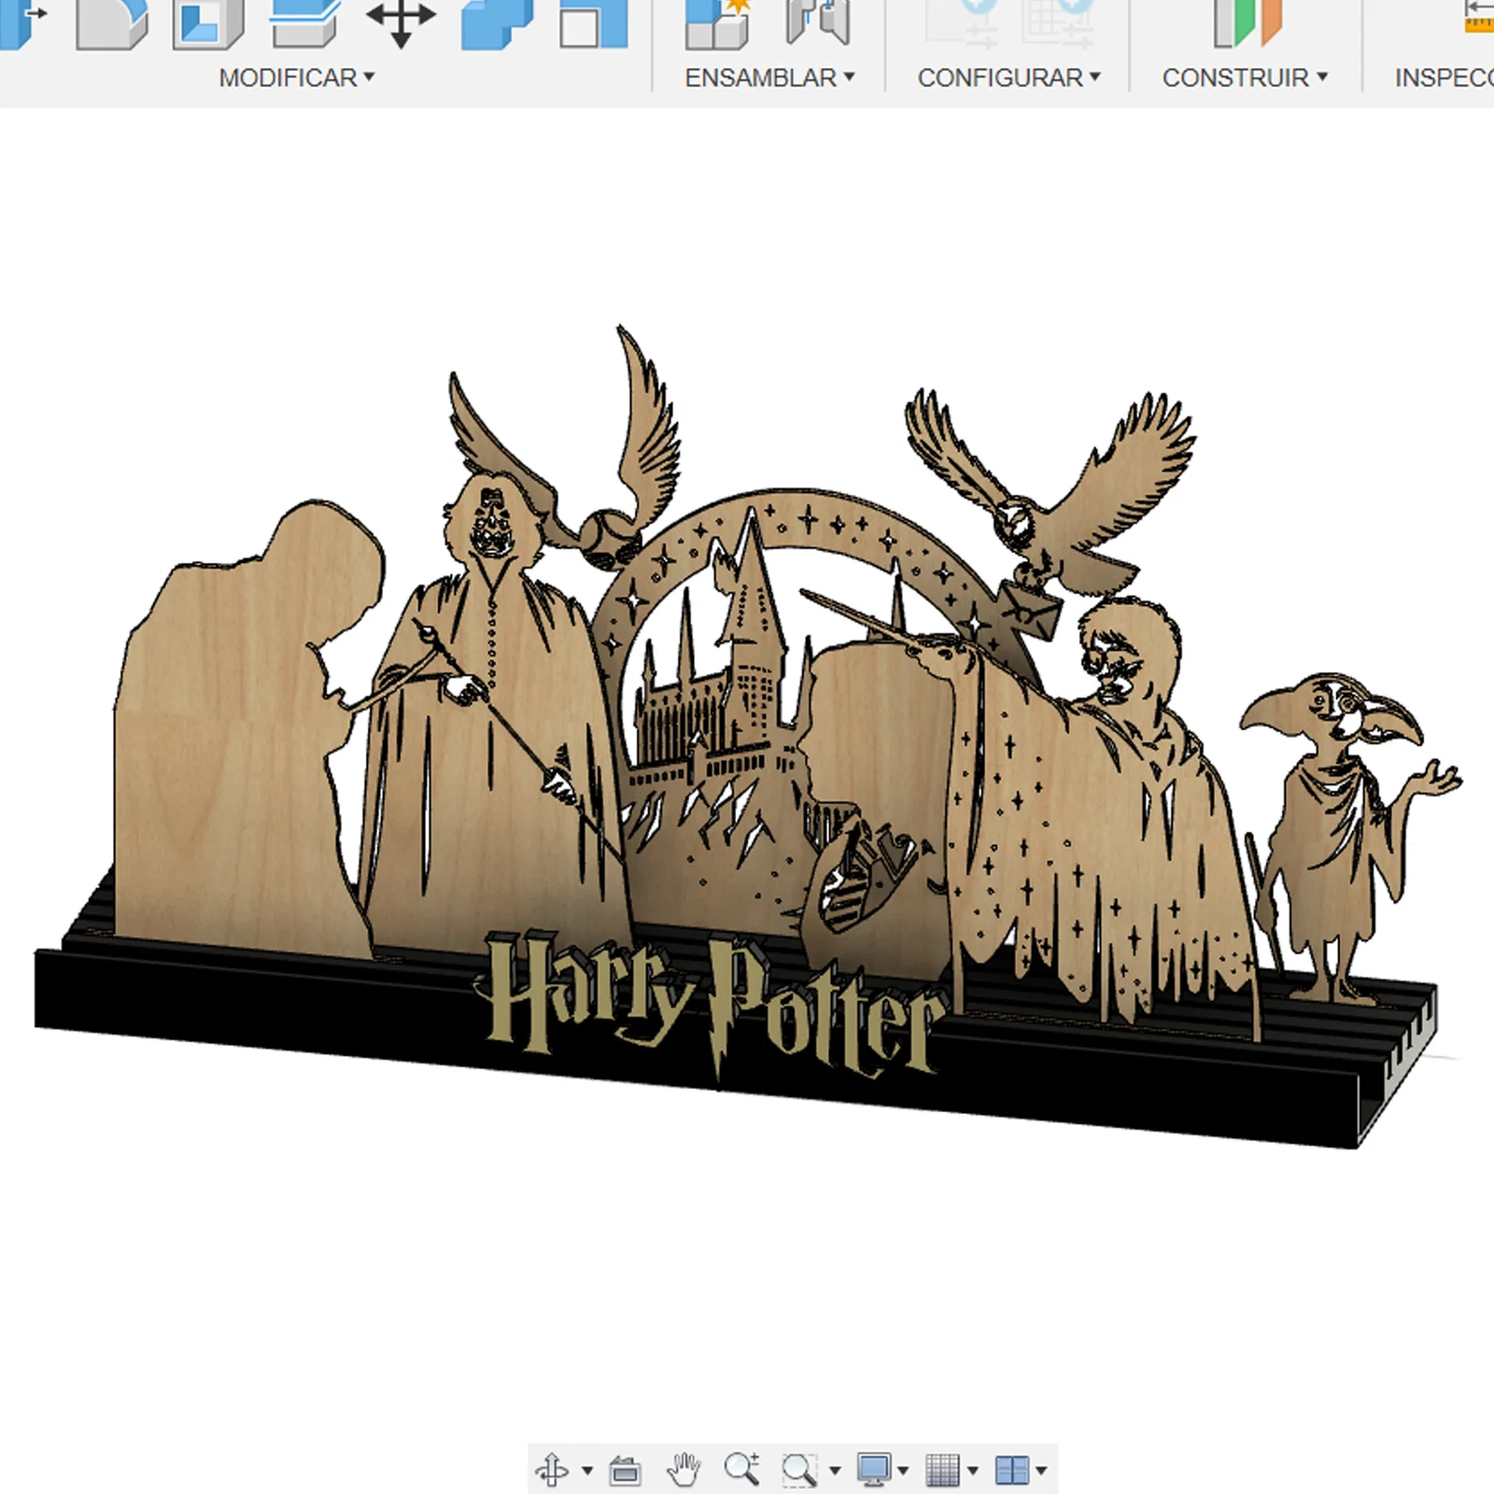The image size is (1494, 1494).
Task: Open Display Settings monitor icon
Action: 875,1470
